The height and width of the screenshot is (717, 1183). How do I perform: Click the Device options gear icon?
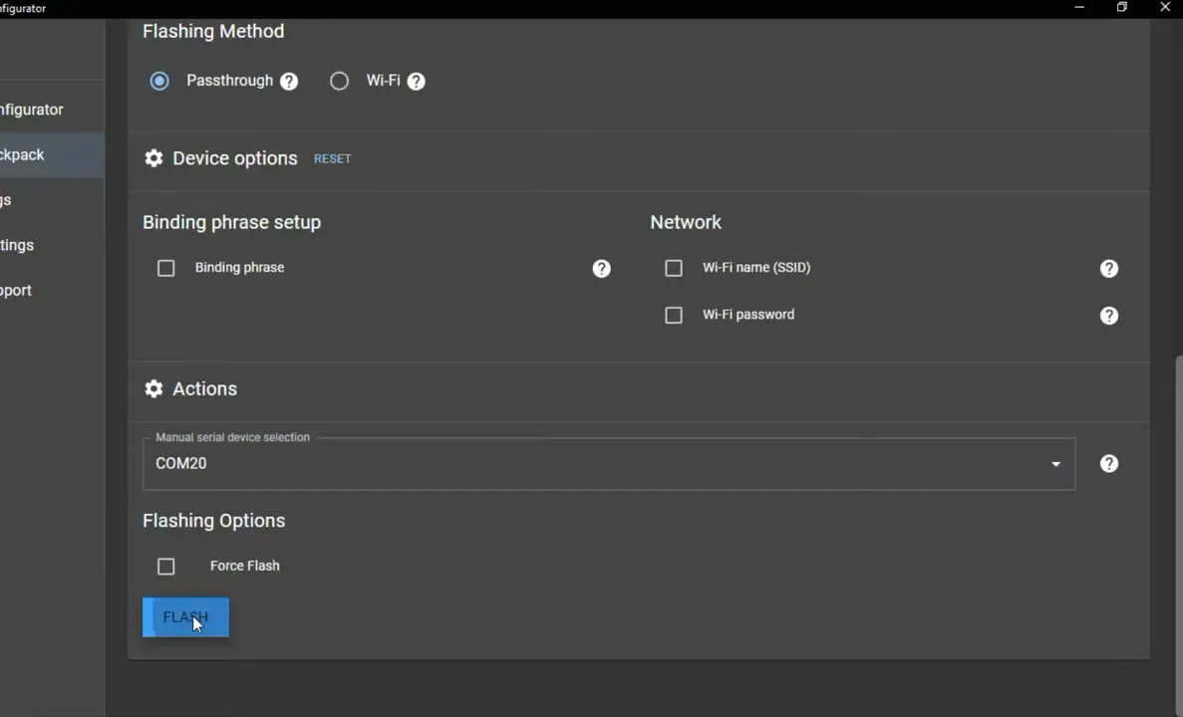[x=153, y=158]
